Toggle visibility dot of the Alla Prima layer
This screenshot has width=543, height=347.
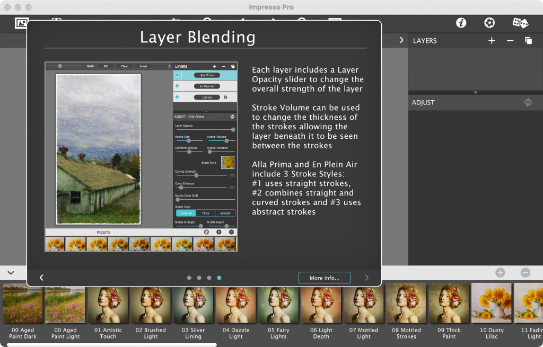click(x=177, y=74)
